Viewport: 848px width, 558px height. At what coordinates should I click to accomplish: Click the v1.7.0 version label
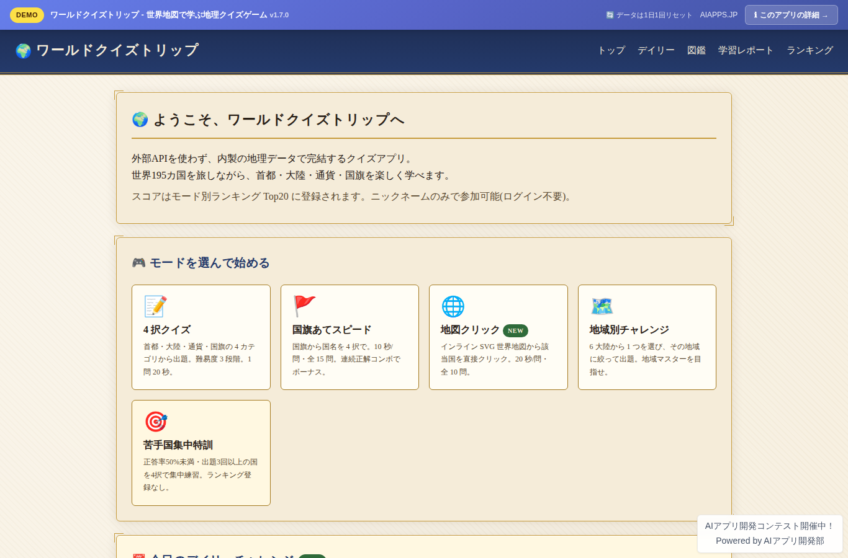[279, 15]
